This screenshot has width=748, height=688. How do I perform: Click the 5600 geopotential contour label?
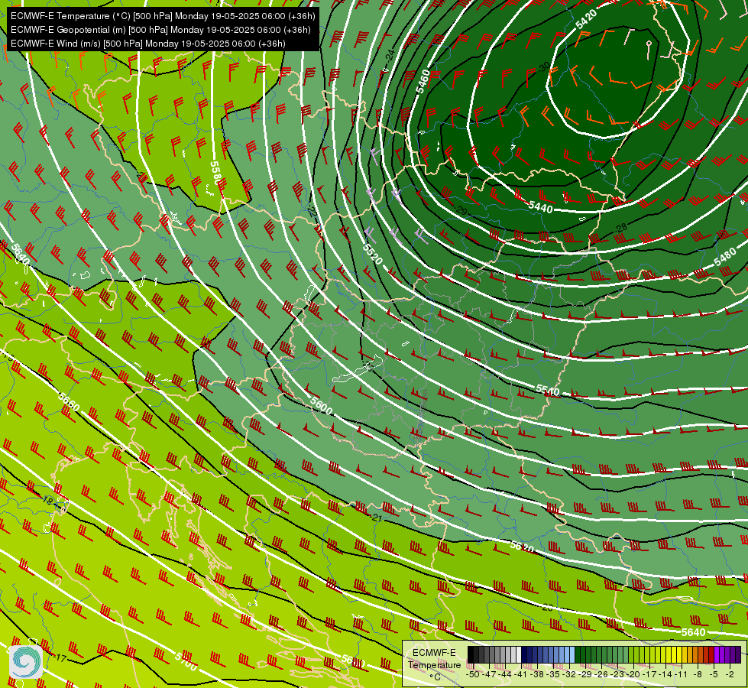[x=321, y=406]
